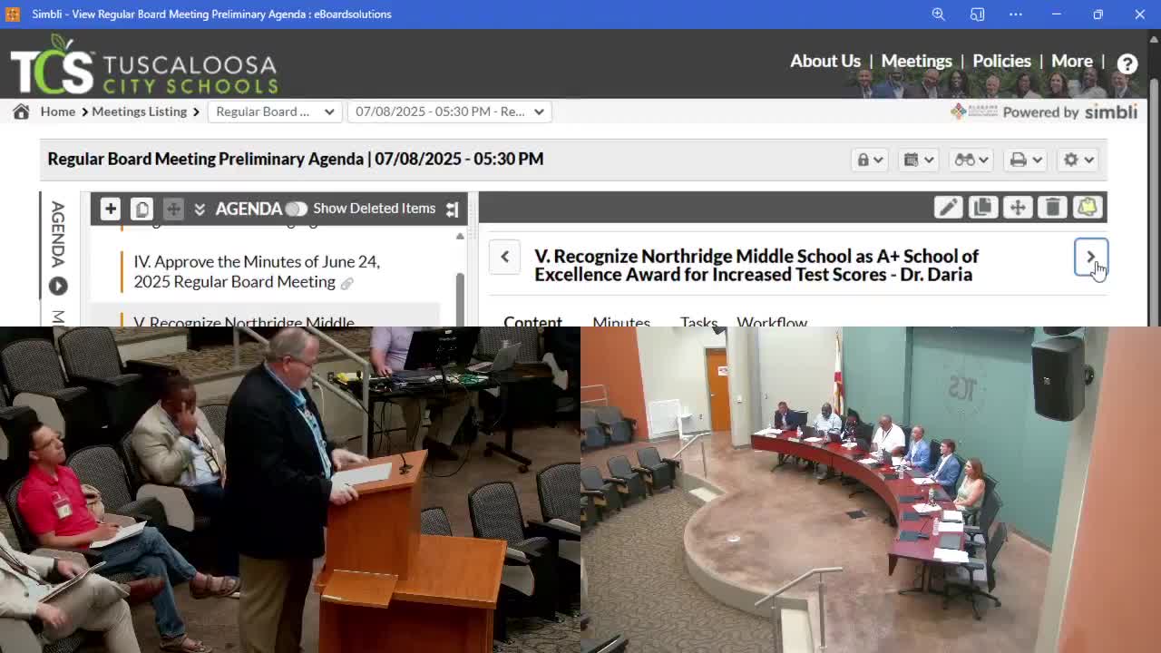Switch to the Minutes tab
The width and height of the screenshot is (1161, 653).
[621, 320]
